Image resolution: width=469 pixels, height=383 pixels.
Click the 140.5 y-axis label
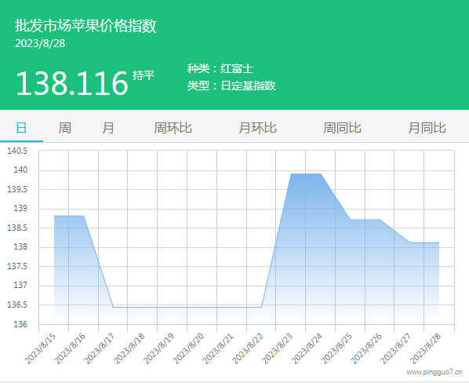tap(17, 151)
